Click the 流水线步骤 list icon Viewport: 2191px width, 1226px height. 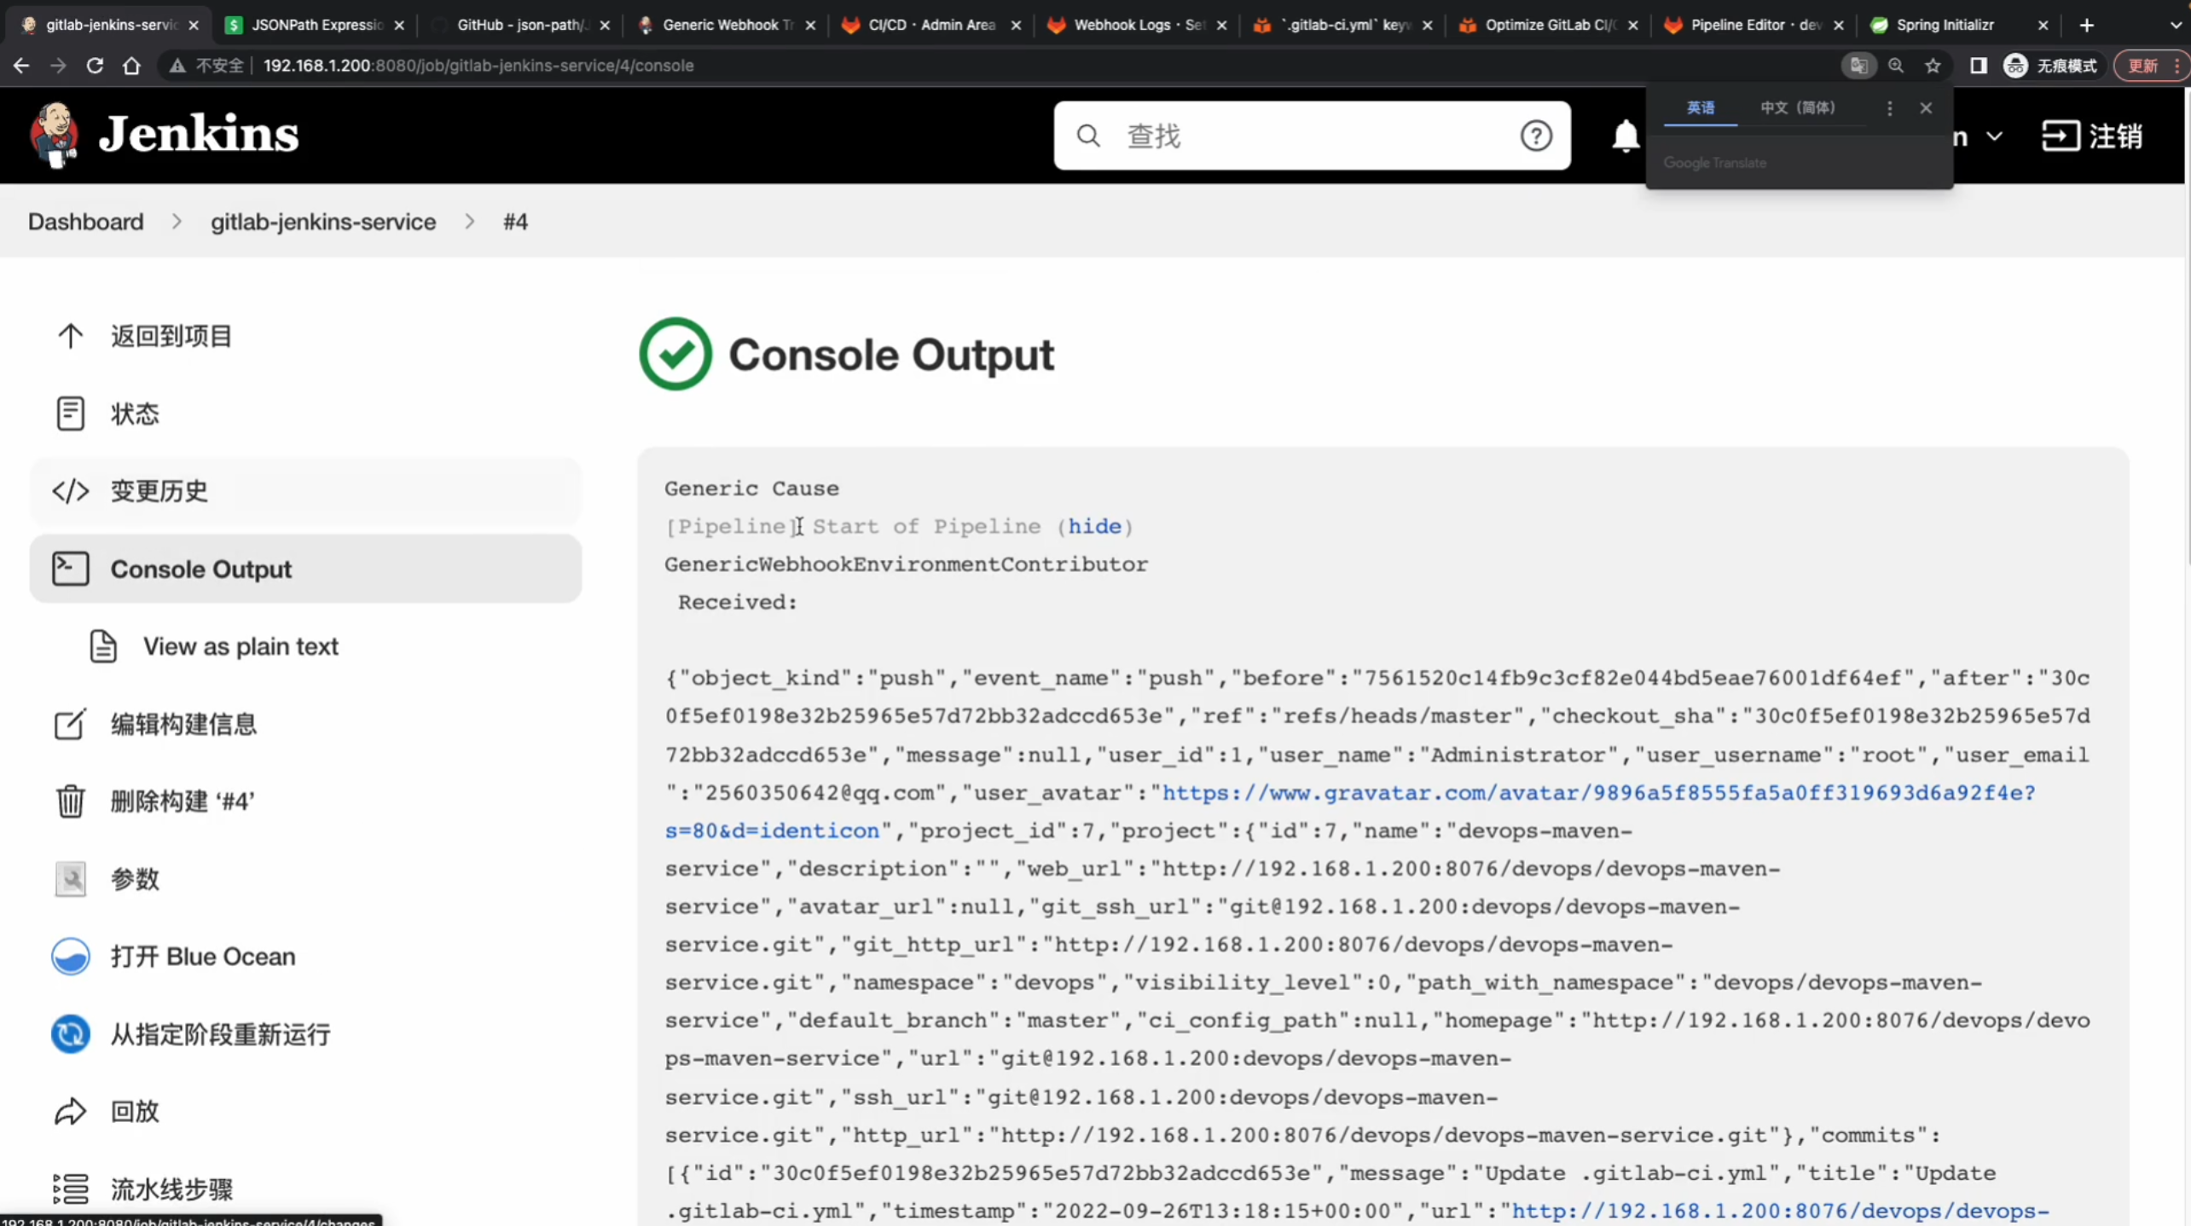71,1189
